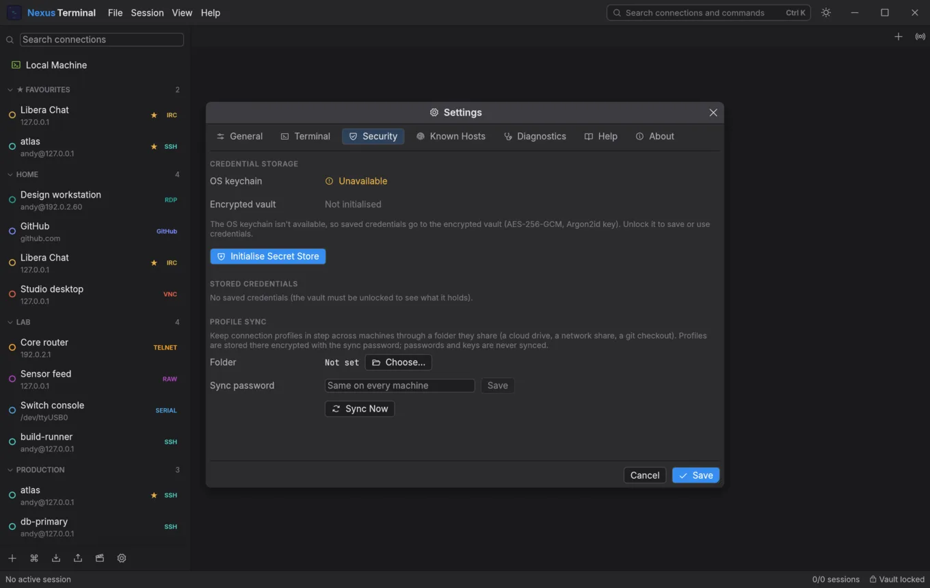Click the plus icon in the sidebar bottom toolbar
This screenshot has height=588, width=930.
(x=12, y=558)
